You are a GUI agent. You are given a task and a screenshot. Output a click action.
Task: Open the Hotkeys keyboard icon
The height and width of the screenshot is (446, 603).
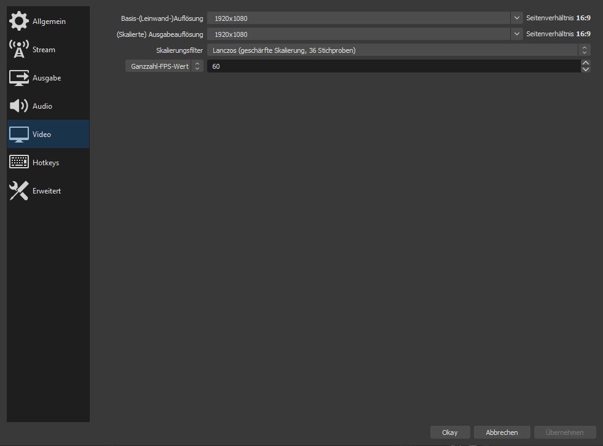coord(18,163)
